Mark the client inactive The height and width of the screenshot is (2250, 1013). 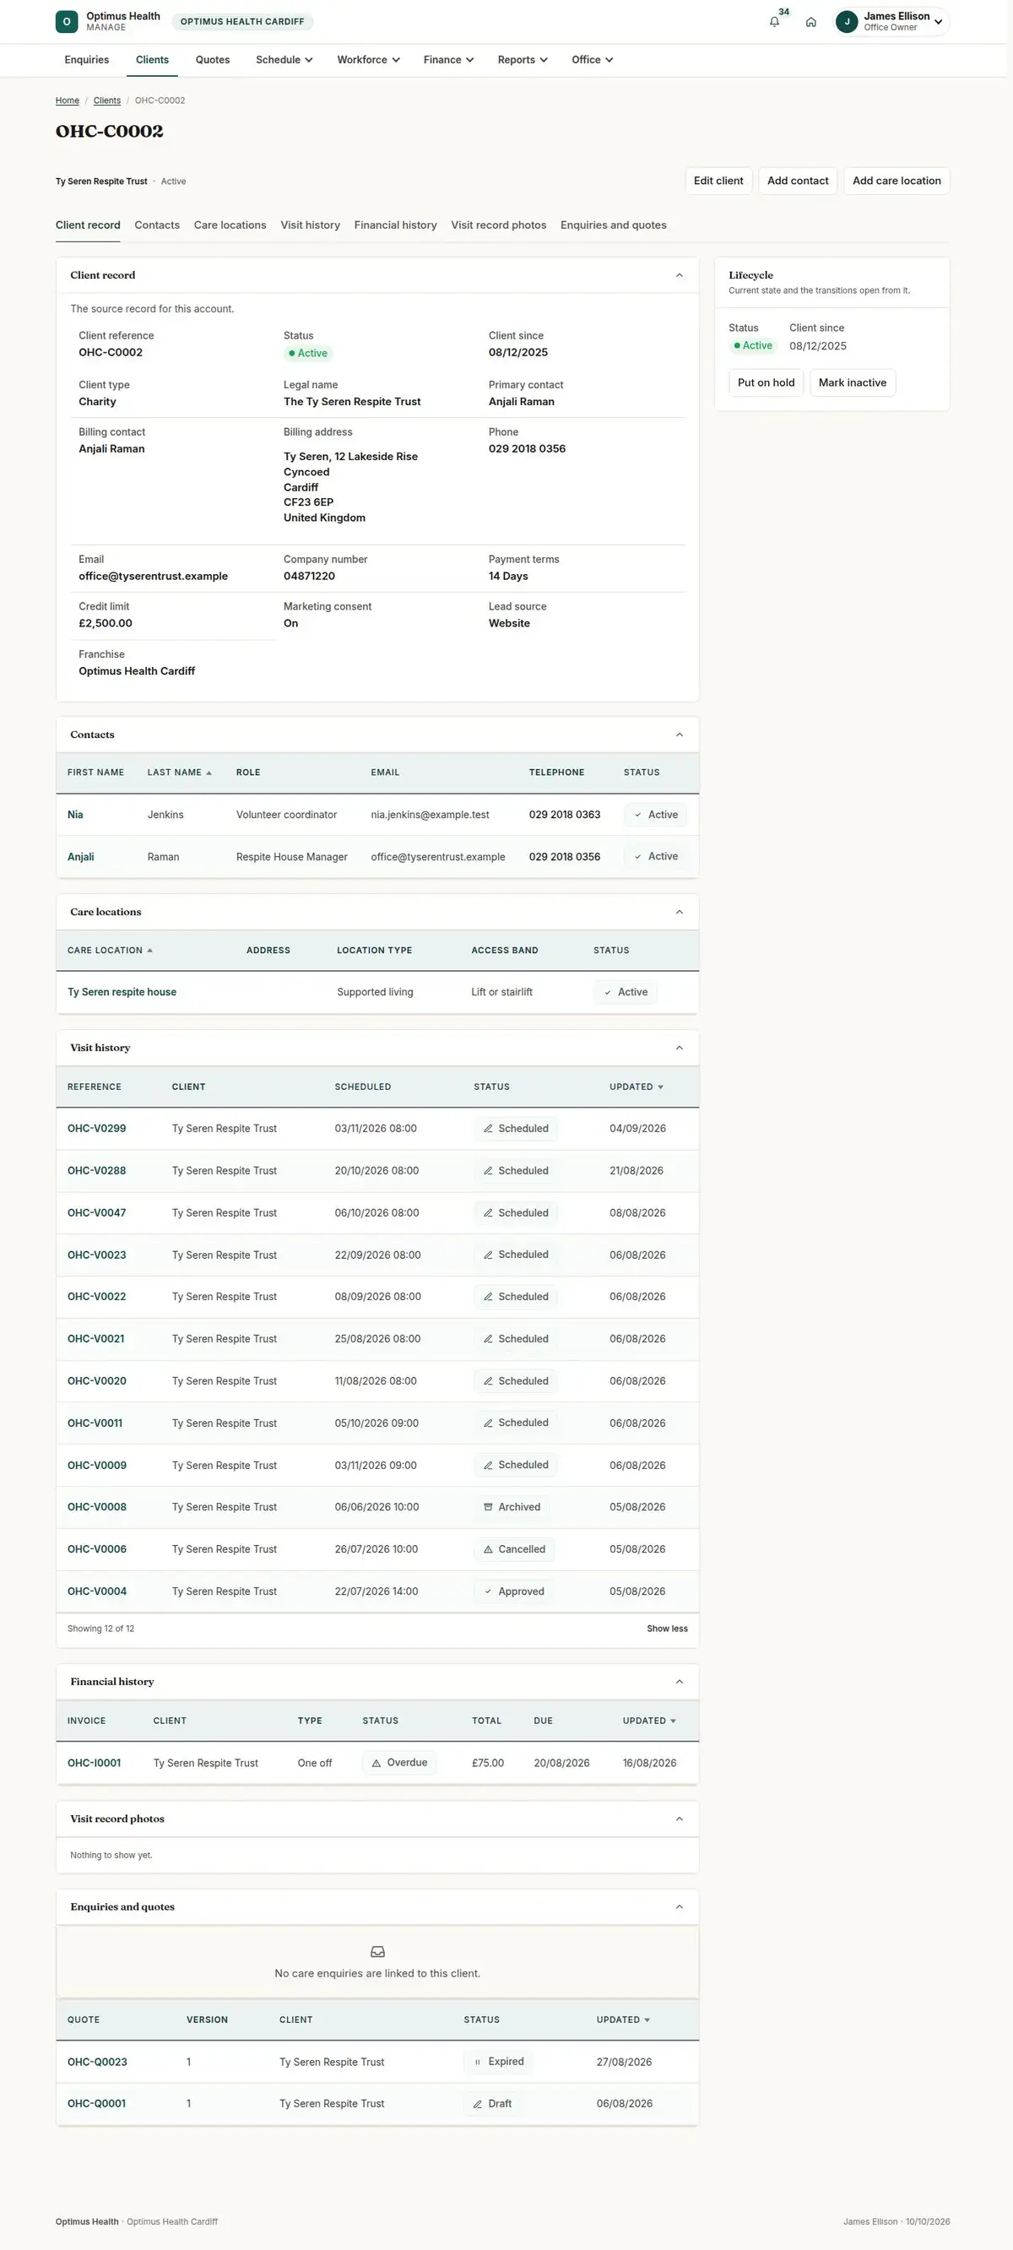pos(852,382)
